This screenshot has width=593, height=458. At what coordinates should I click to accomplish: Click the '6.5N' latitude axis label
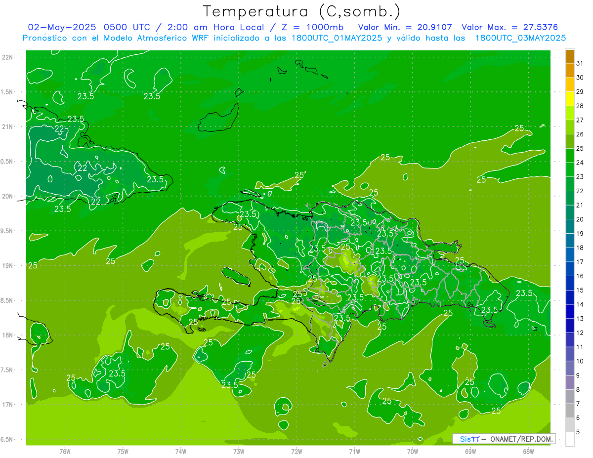click(x=7, y=440)
